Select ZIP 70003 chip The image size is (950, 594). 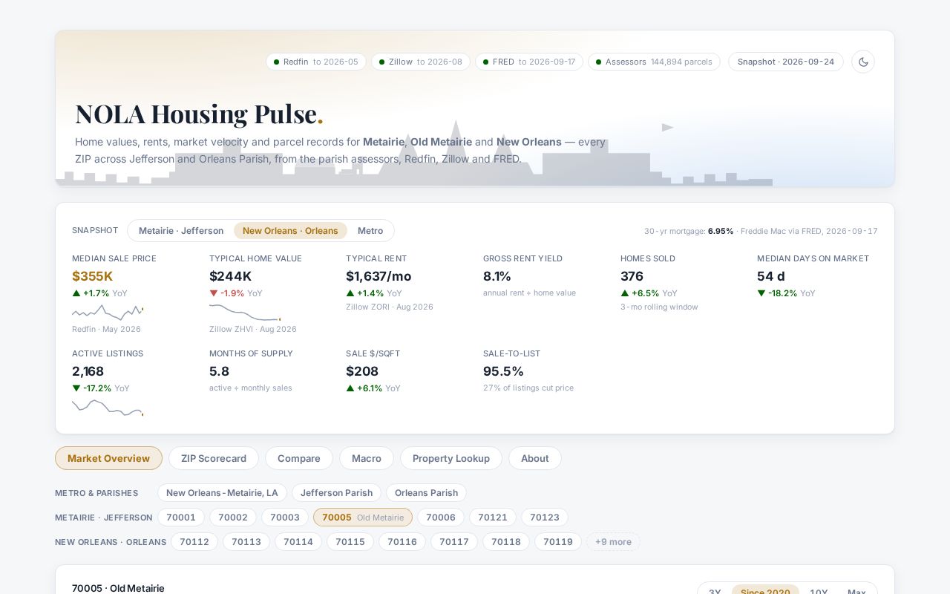tap(285, 518)
